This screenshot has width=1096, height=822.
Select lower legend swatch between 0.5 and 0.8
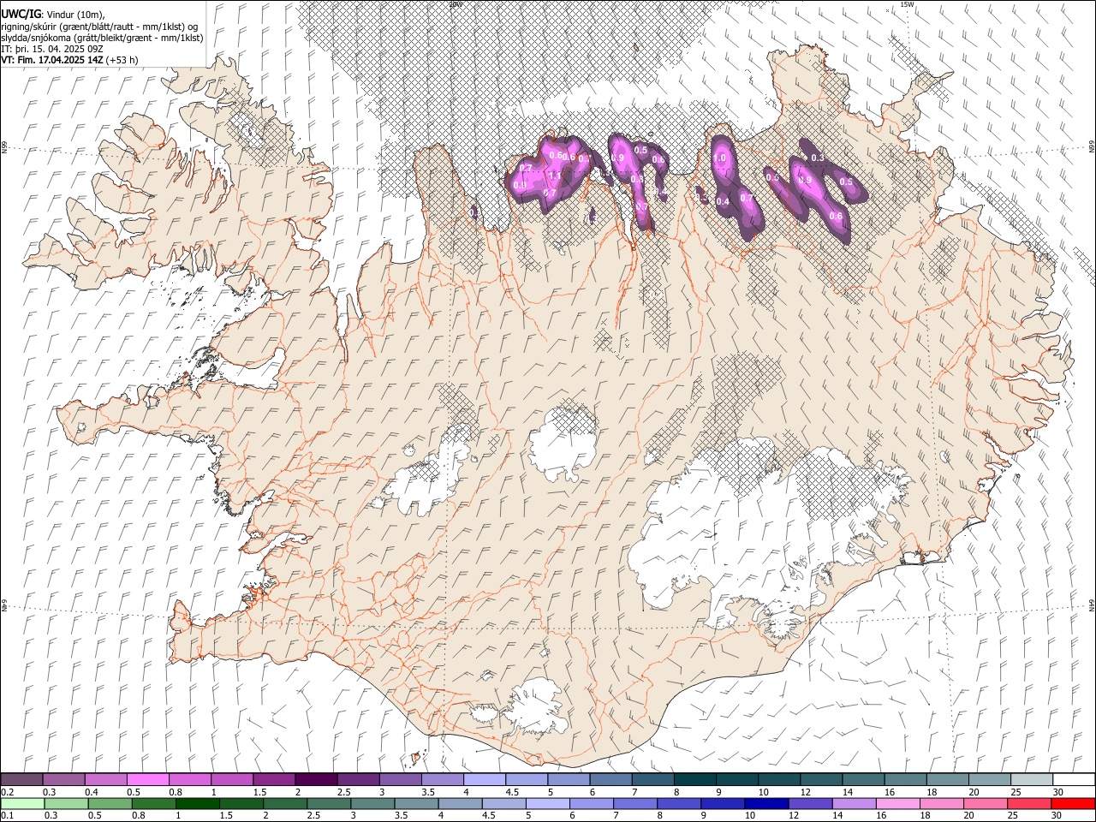point(110,803)
